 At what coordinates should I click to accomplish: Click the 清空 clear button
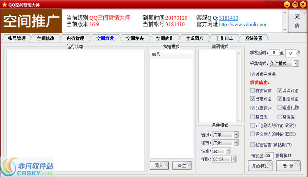click(x=182, y=165)
